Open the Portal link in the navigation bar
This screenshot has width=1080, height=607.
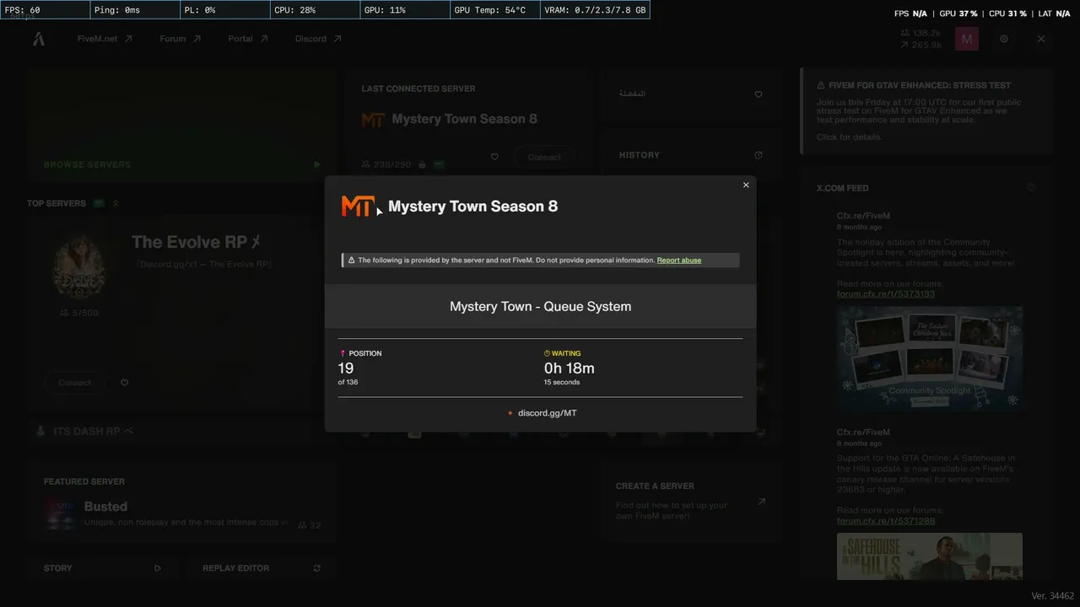pos(248,39)
